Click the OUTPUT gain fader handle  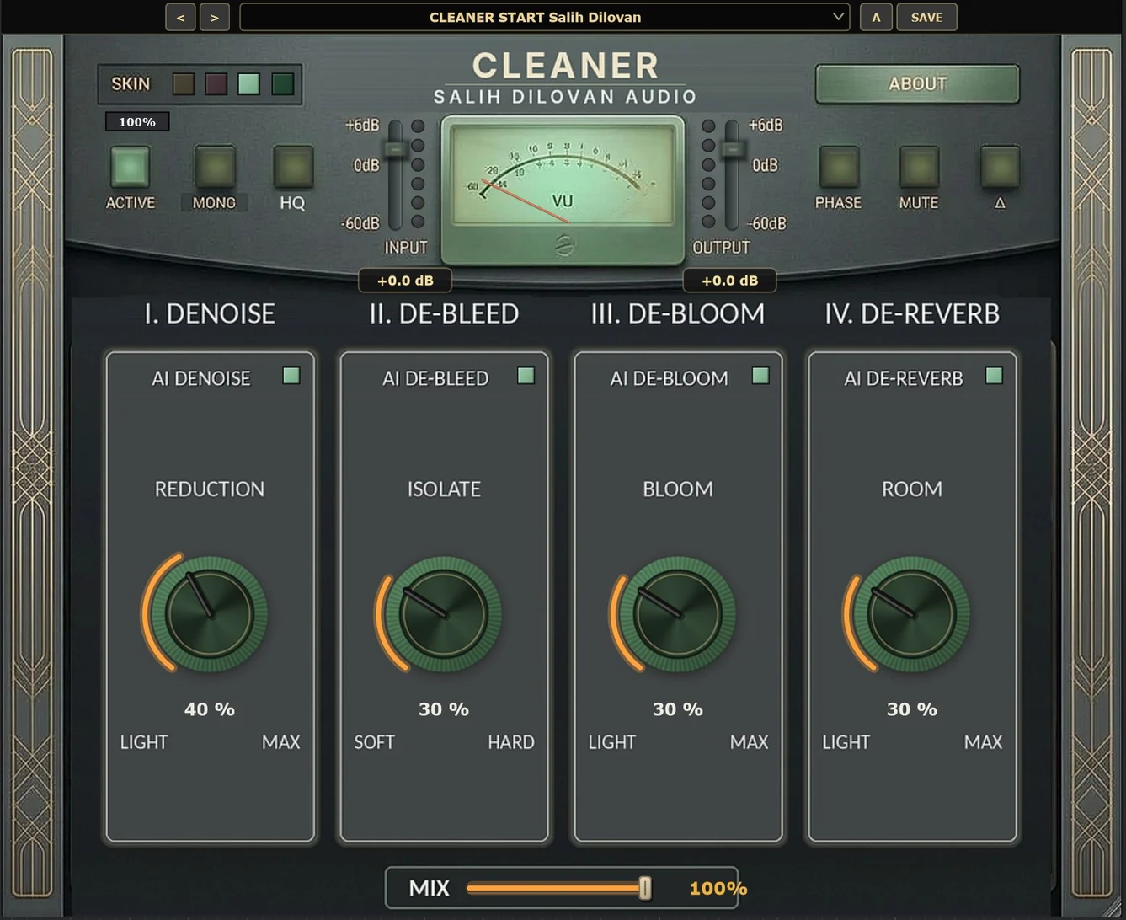(733, 149)
